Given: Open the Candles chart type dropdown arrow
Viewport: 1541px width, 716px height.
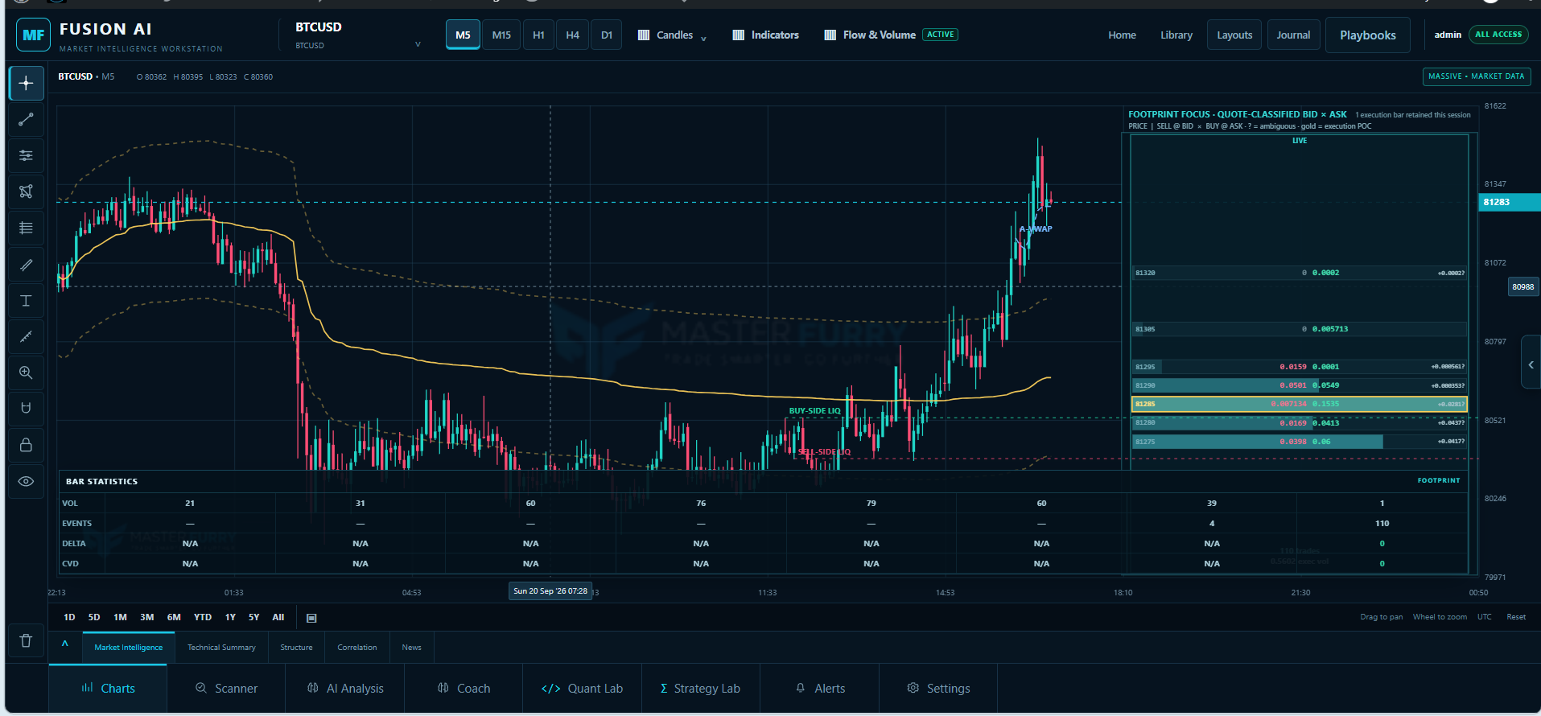Looking at the screenshot, I should tap(703, 39).
